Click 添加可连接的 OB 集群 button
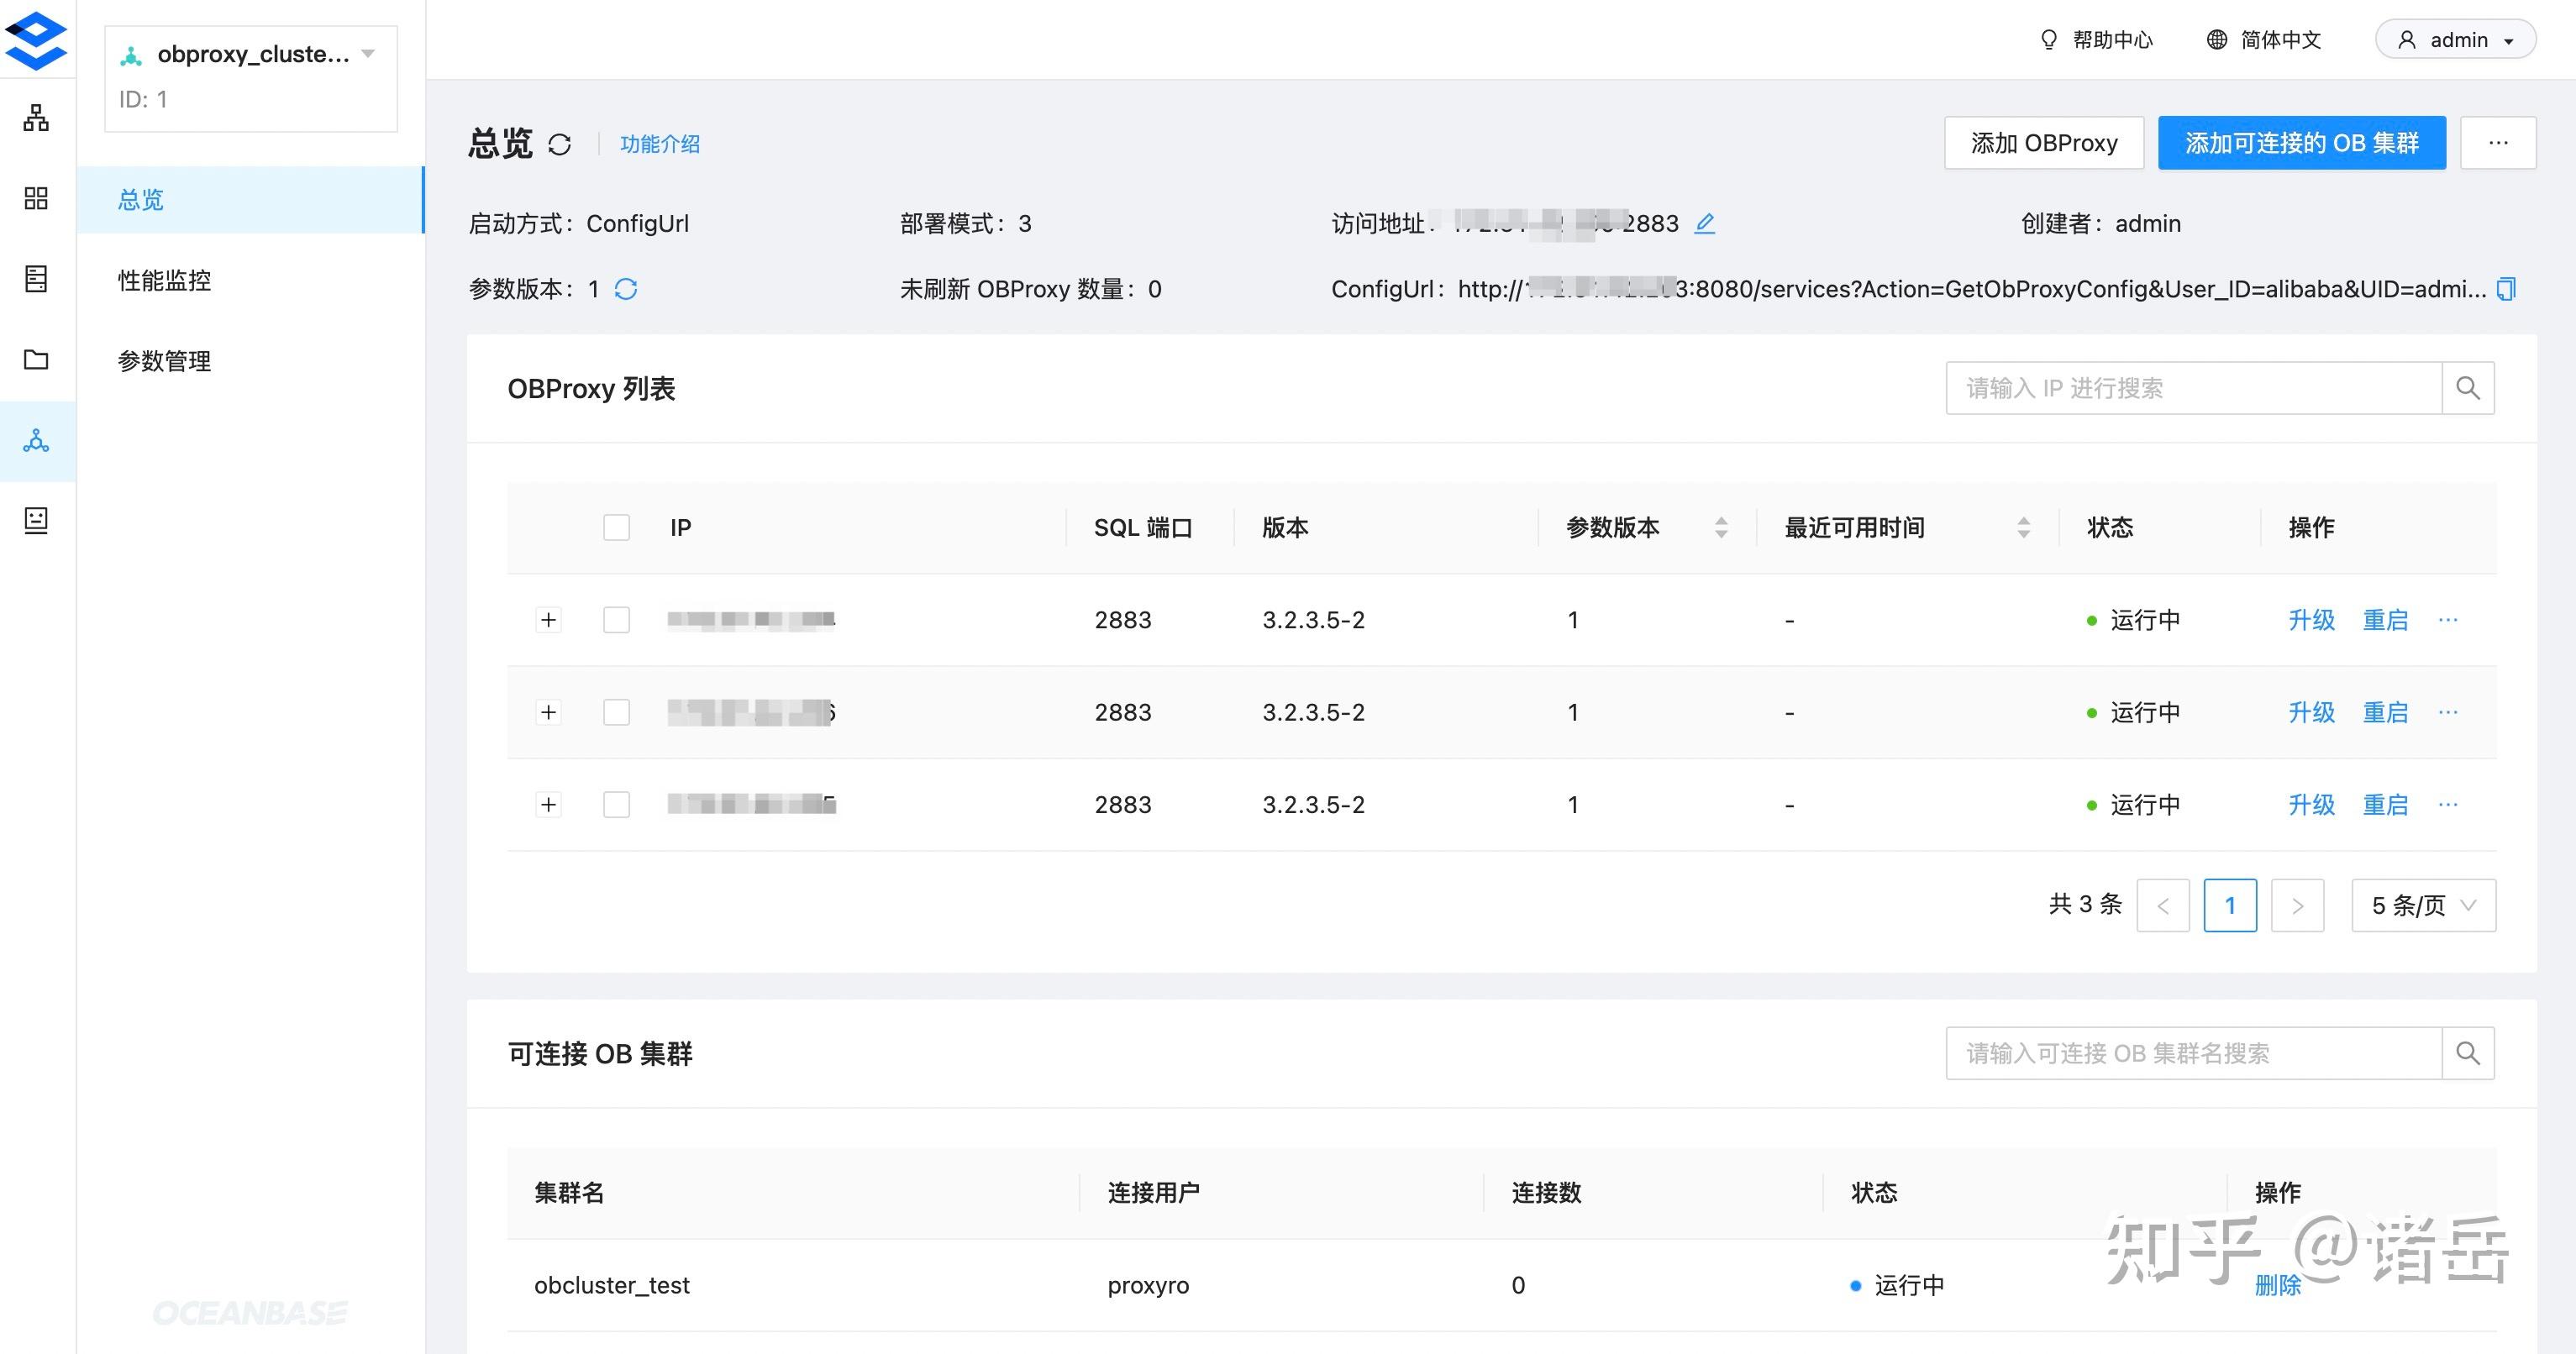This screenshot has height=1354, width=2576. 2302,143
